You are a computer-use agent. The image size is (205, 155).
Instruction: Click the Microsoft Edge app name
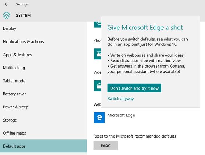click(x=121, y=115)
